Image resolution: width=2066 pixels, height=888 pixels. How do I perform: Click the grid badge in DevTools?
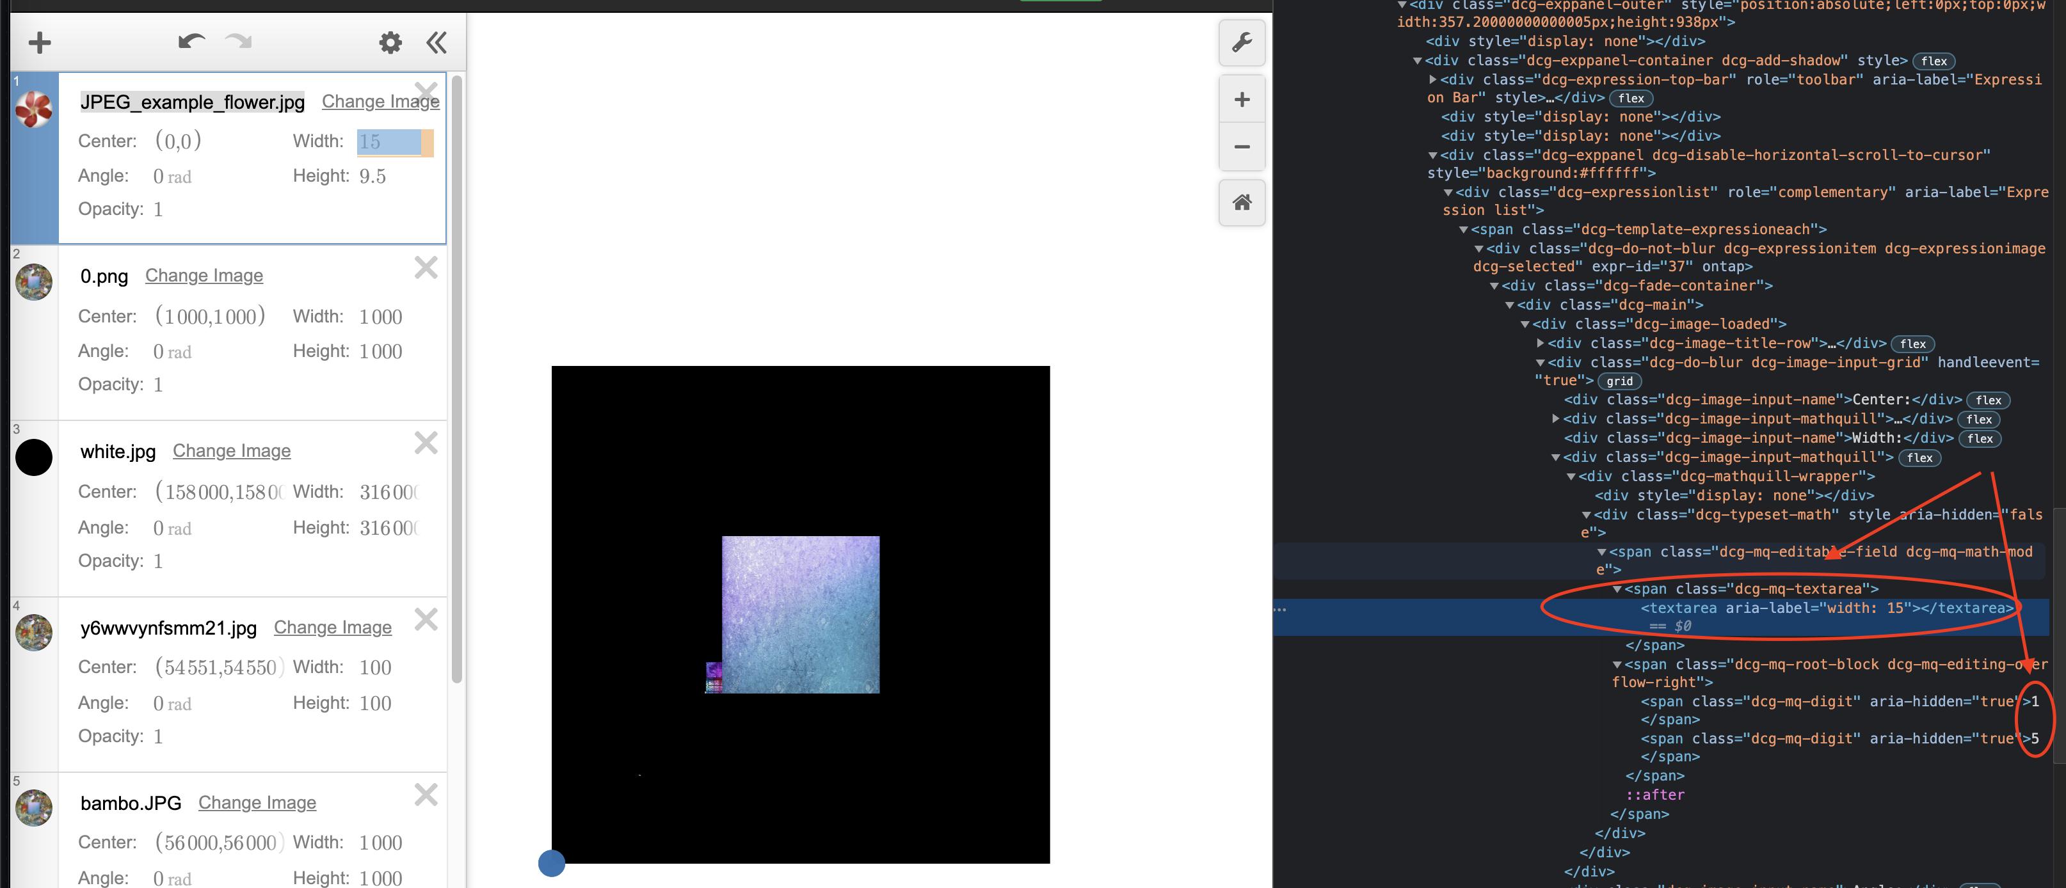tap(1619, 381)
